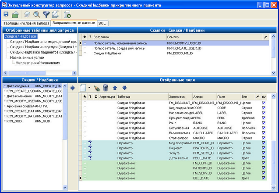Click the glasses visibility column header
279x193 pixels.
tap(264, 97)
